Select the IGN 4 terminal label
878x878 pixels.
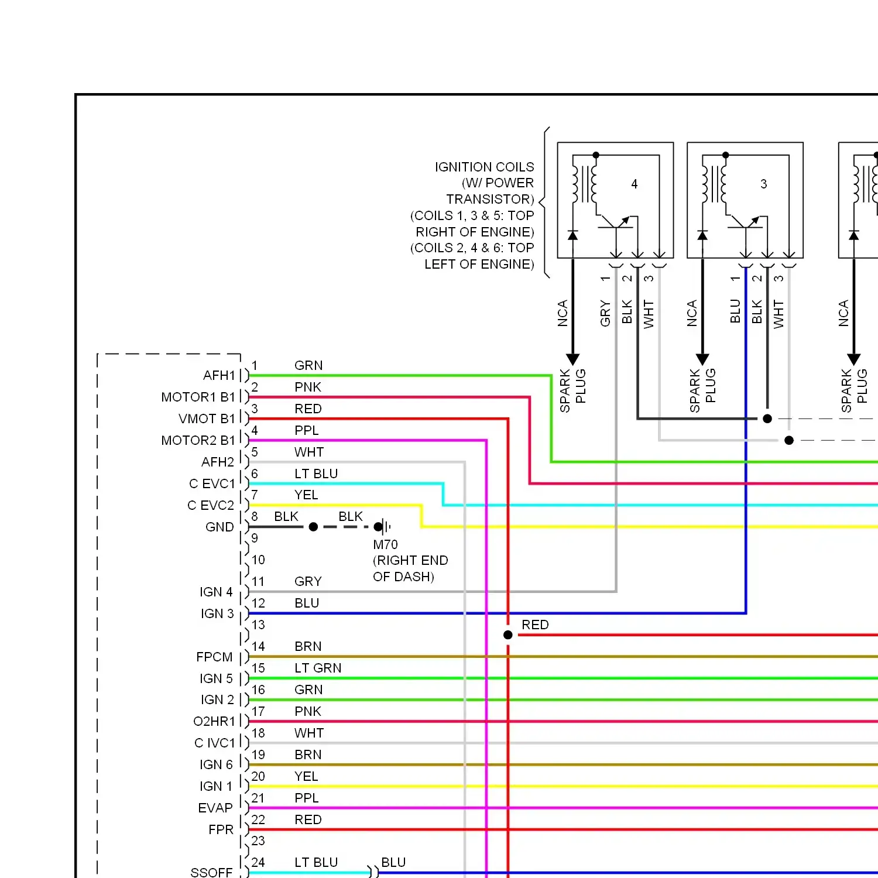tap(216, 592)
